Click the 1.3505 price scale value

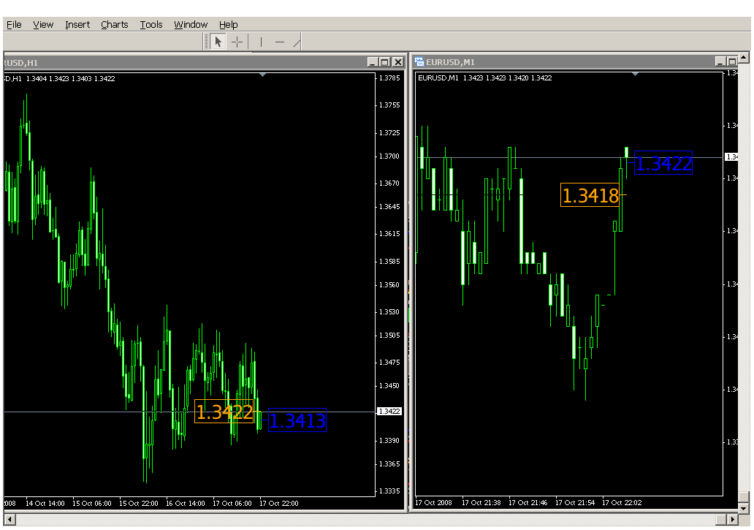coord(389,336)
